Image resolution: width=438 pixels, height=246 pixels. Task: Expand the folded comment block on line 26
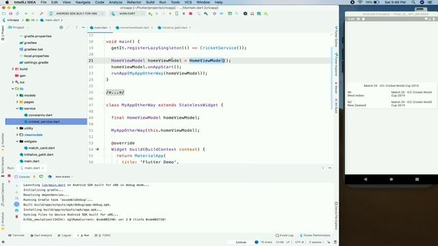click(x=115, y=92)
